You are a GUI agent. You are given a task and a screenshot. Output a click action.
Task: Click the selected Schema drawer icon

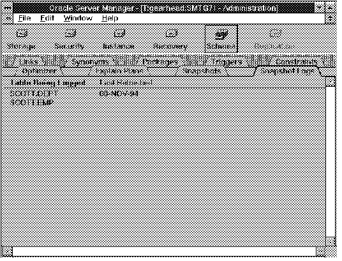tap(221, 39)
